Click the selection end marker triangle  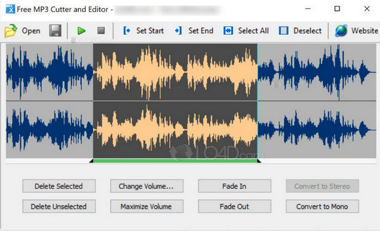click(259, 161)
